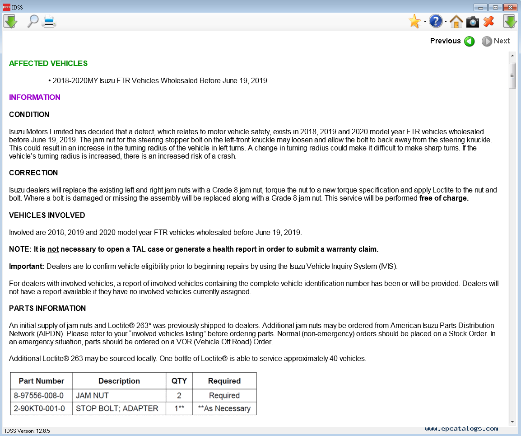This screenshot has width=521, height=436.
Task: Click the purple INFORMATION heading
Action: coord(35,98)
